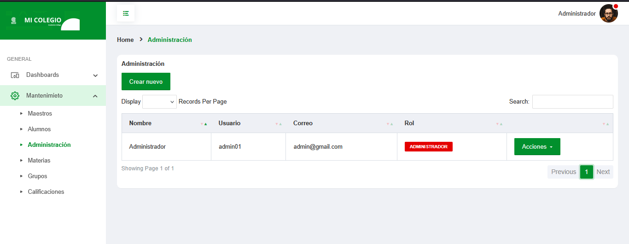This screenshot has height=244, width=629.
Task: Sort table by Rol column arrows
Action: point(499,124)
